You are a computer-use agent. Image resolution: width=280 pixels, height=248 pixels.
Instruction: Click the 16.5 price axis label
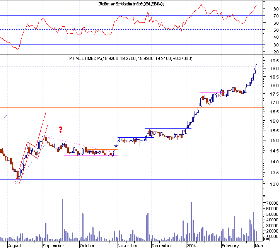(x=274, y=112)
